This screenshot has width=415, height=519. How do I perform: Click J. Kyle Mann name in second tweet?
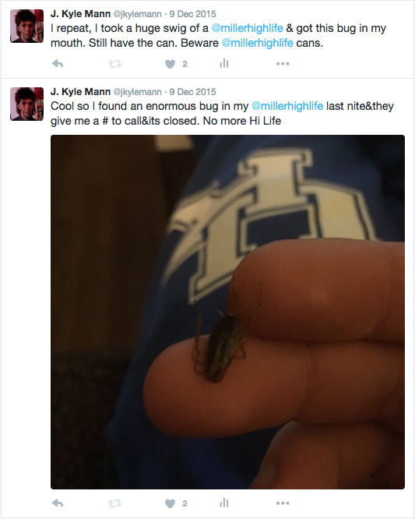(80, 92)
